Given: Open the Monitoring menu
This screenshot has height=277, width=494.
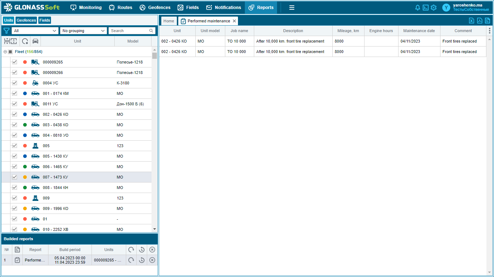Looking at the screenshot, I should (x=86, y=8).
